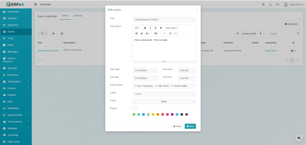Switch editor to full screen mode
The height and width of the screenshot is (145, 306).
point(170,33)
